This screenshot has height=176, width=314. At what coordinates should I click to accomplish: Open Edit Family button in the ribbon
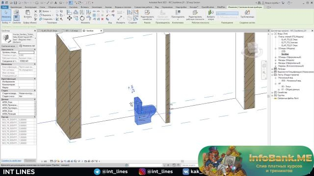[x=147, y=15]
